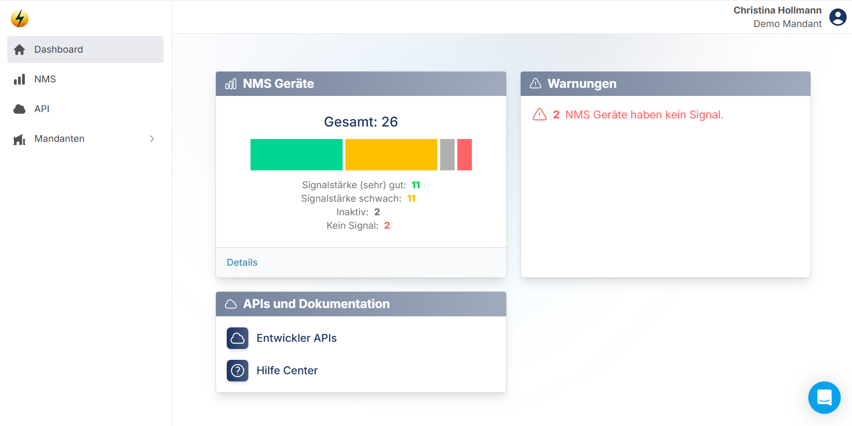The image size is (852, 426).
Task: Open the Details link for NMS Geräte
Action: [x=242, y=263]
